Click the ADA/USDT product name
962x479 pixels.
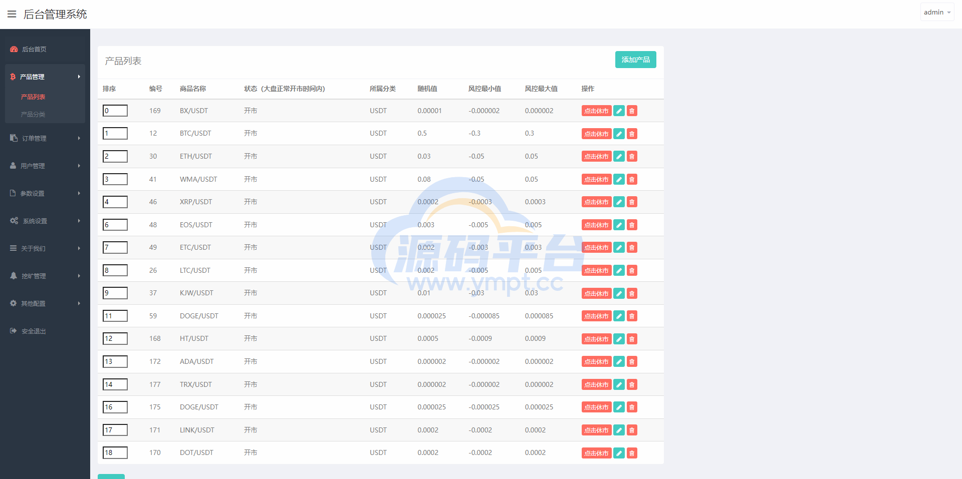point(196,361)
